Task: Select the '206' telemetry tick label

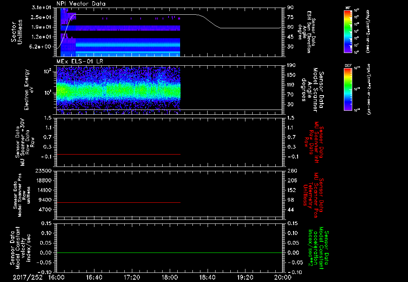Action: pos(292,180)
